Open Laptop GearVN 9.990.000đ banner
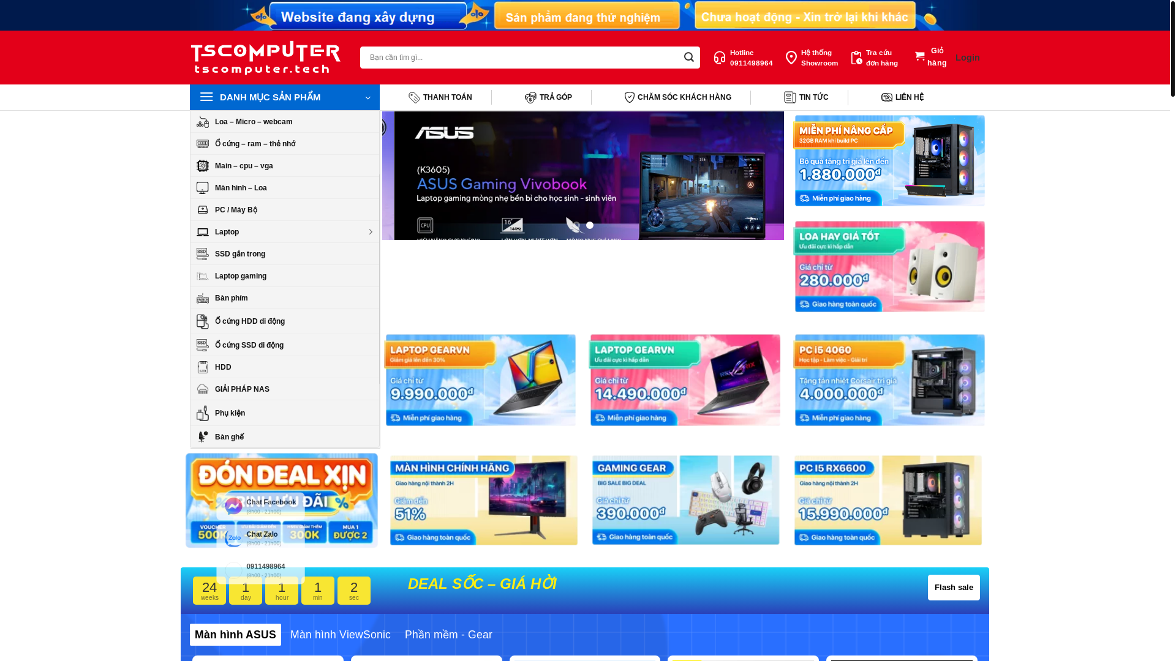Screen dimensions: 1176x661 (x=480, y=380)
